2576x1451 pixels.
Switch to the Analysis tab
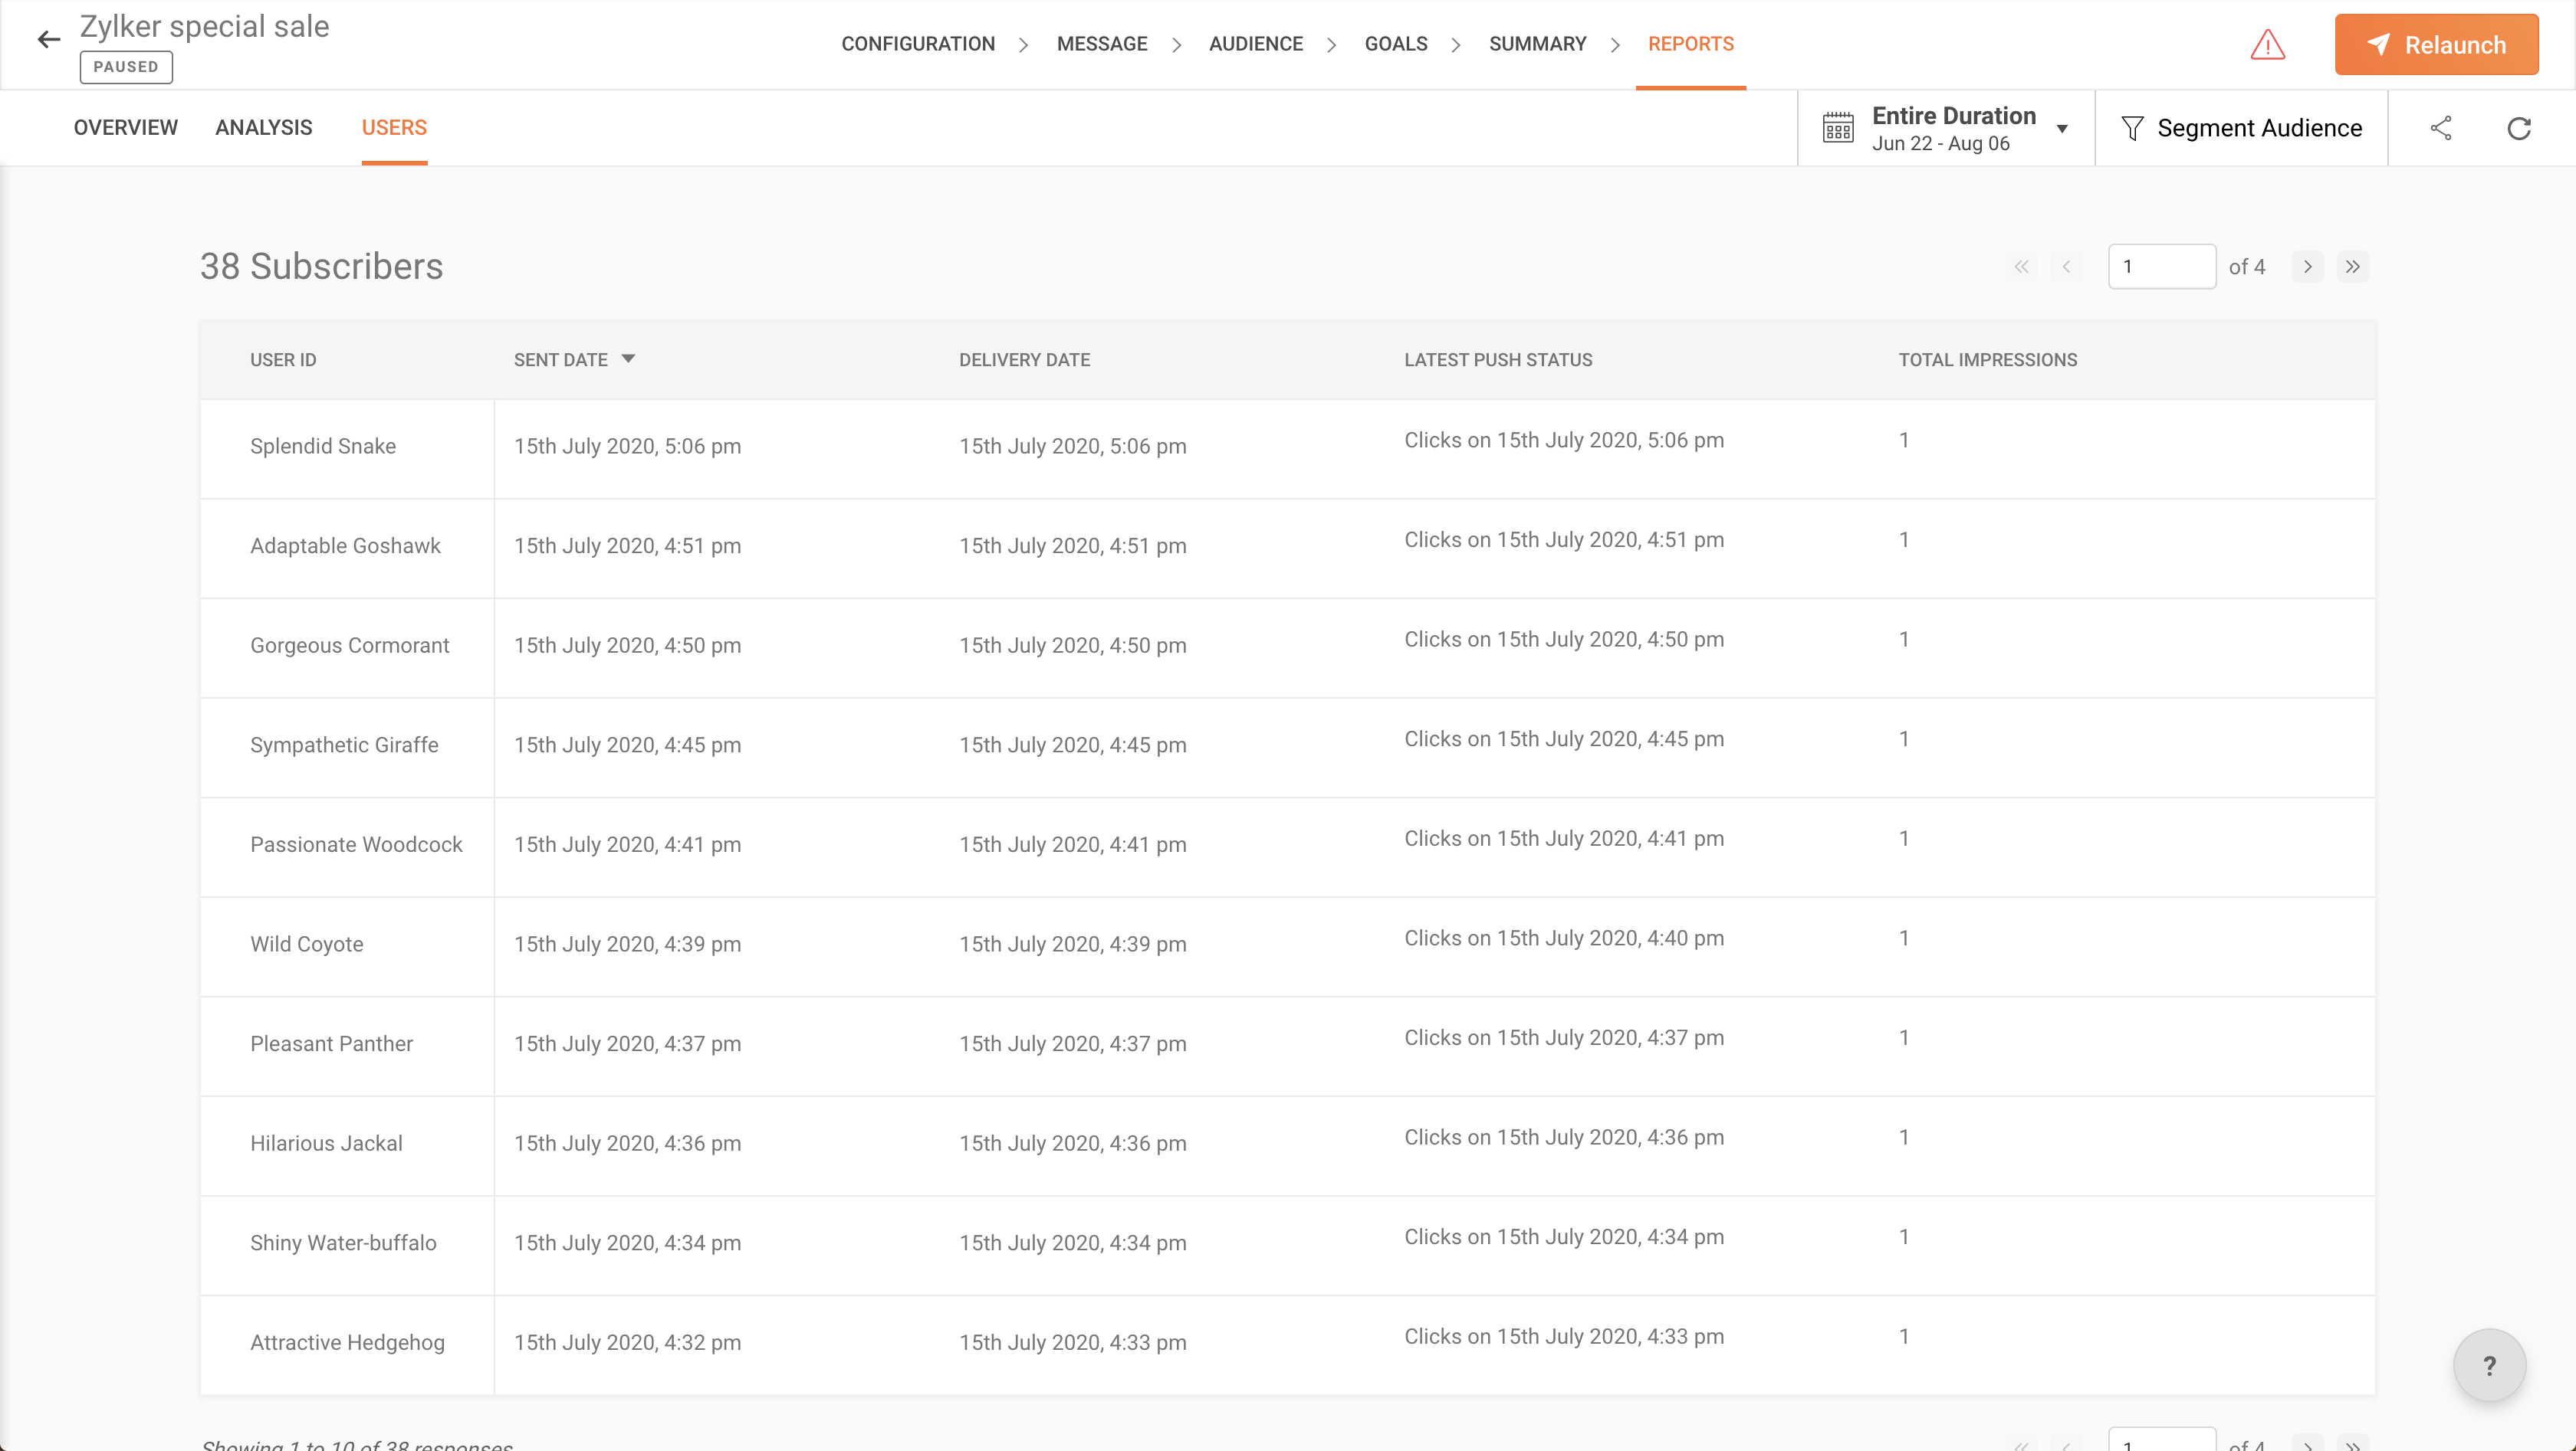[x=263, y=128]
